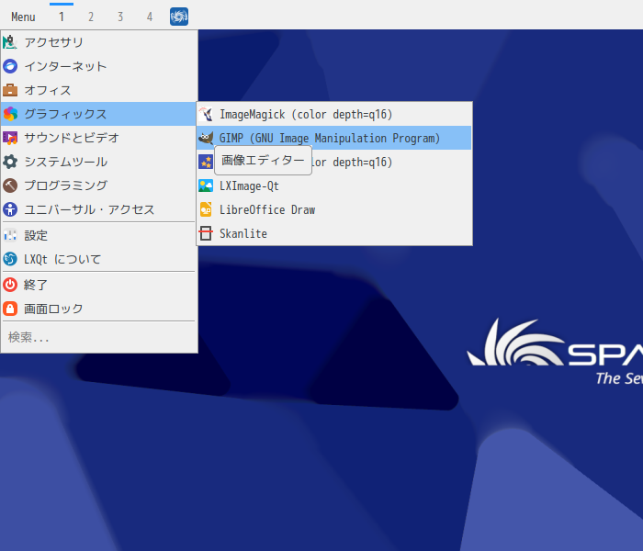Launch LXImage-Qt image viewer

pos(334,186)
